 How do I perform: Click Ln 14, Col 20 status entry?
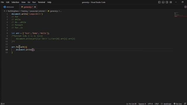(131, 104)
